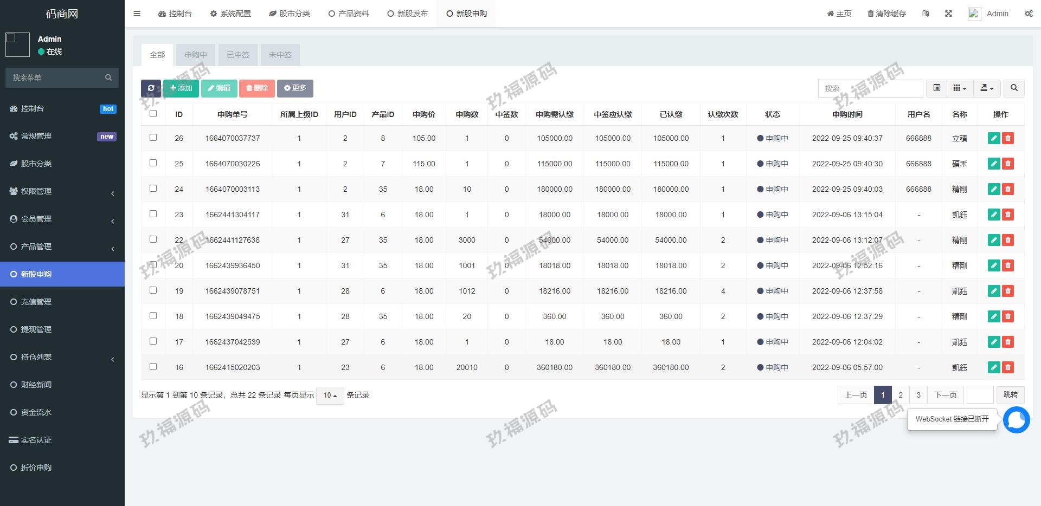This screenshot has width=1041, height=506.
Task: Toggle the table card view icon
Action: click(936, 88)
